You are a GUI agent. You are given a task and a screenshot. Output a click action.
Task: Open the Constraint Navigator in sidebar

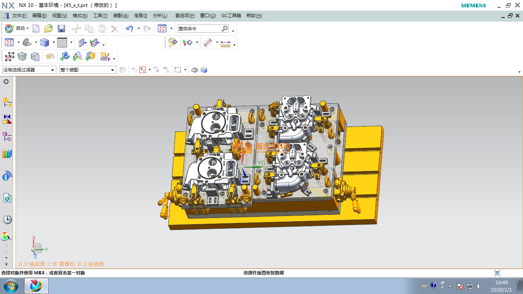7,119
